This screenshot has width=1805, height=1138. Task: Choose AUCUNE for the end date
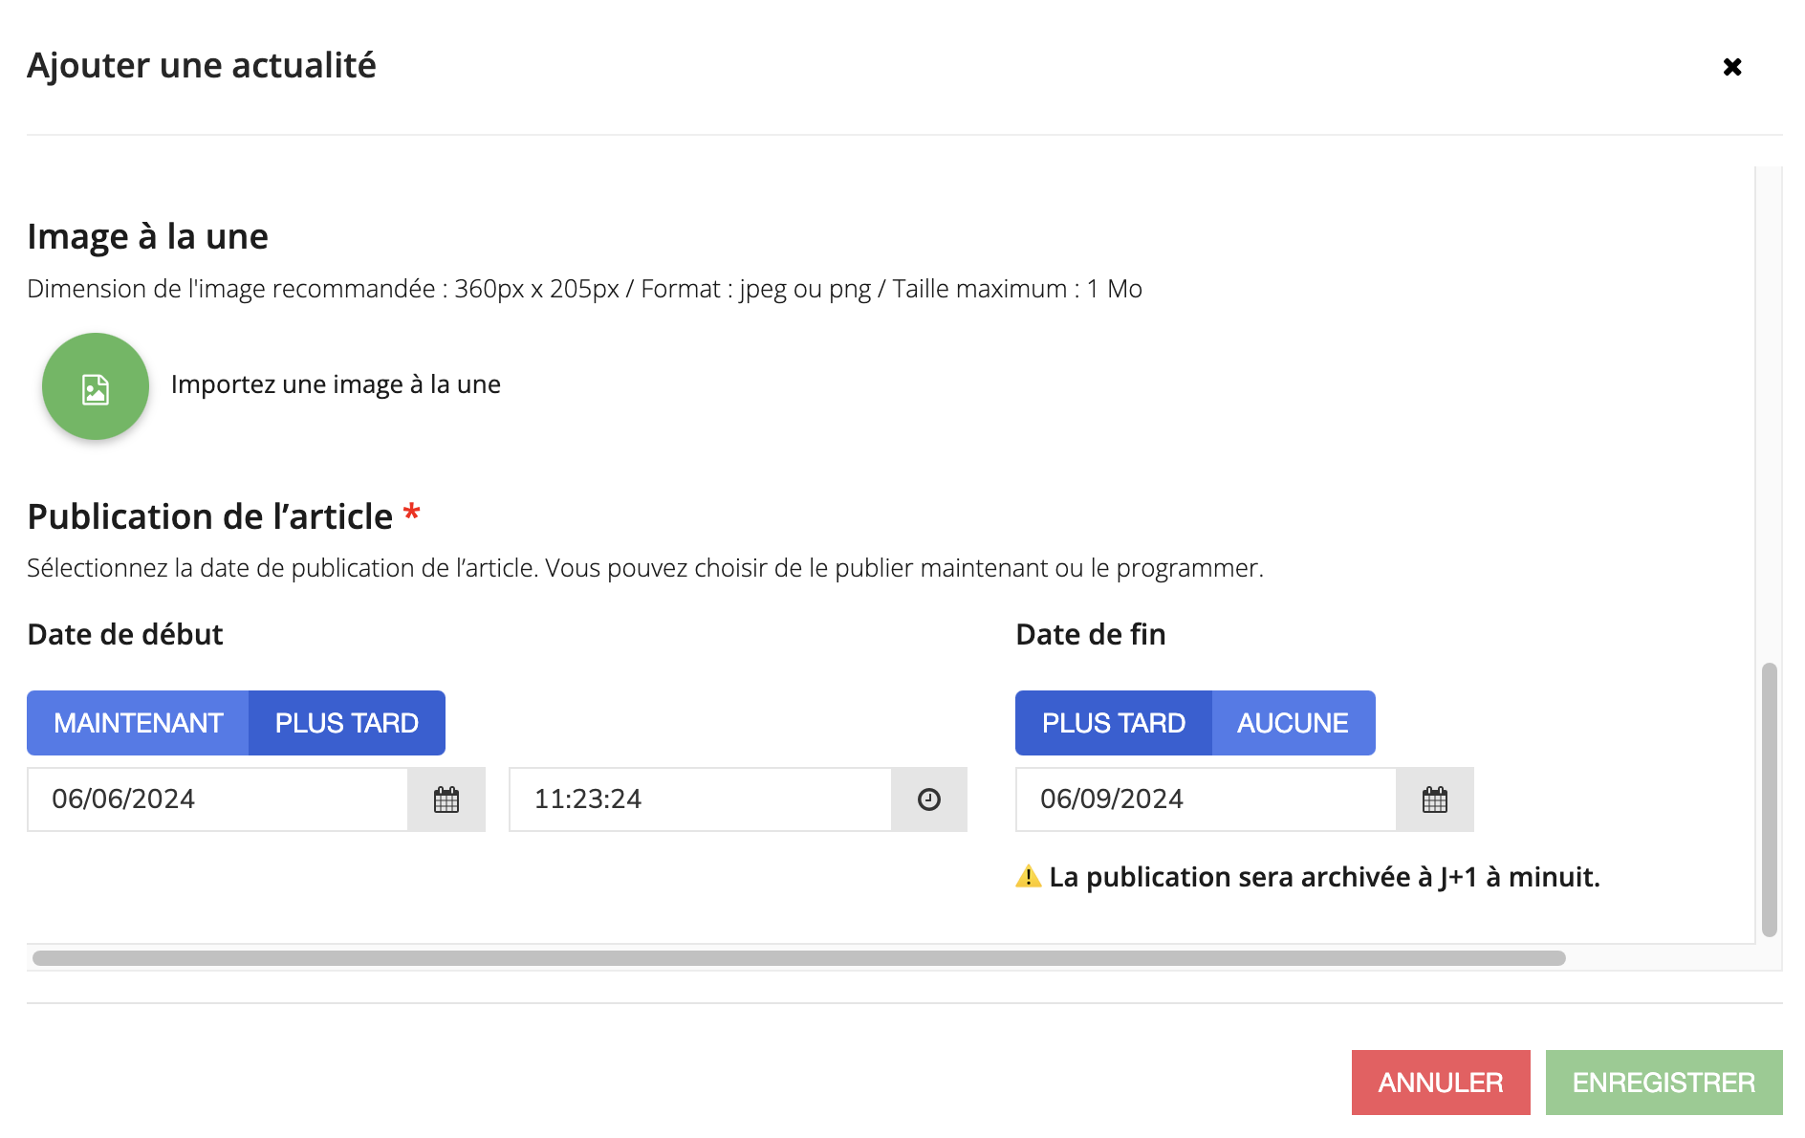[x=1293, y=723]
